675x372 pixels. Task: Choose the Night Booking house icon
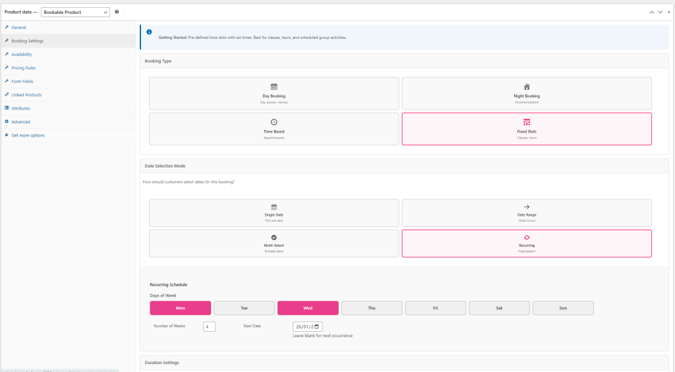tap(527, 86)
